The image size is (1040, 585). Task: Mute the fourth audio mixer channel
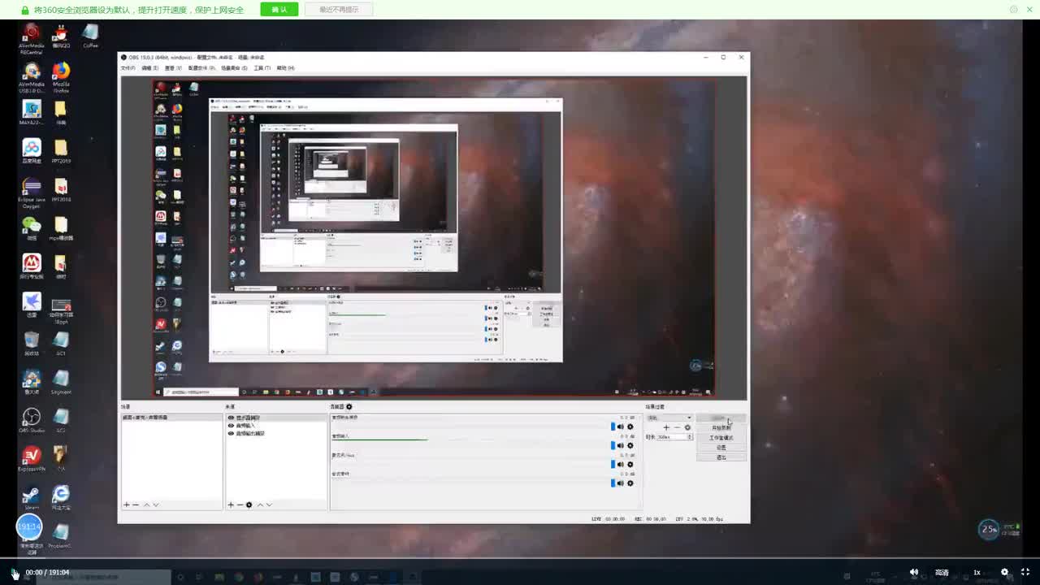(620, 483)
